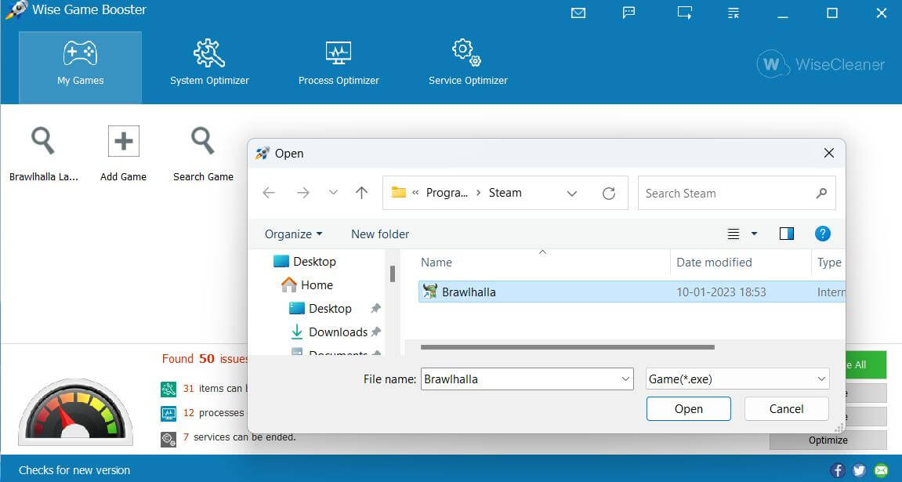The image size is (902, 482).
Task: Open the Facebook icon in the status bar
Action: [839, 470]
